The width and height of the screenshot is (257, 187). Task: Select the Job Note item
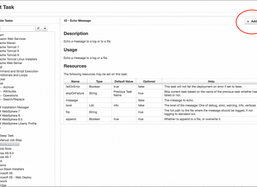(x=6, y=149)
